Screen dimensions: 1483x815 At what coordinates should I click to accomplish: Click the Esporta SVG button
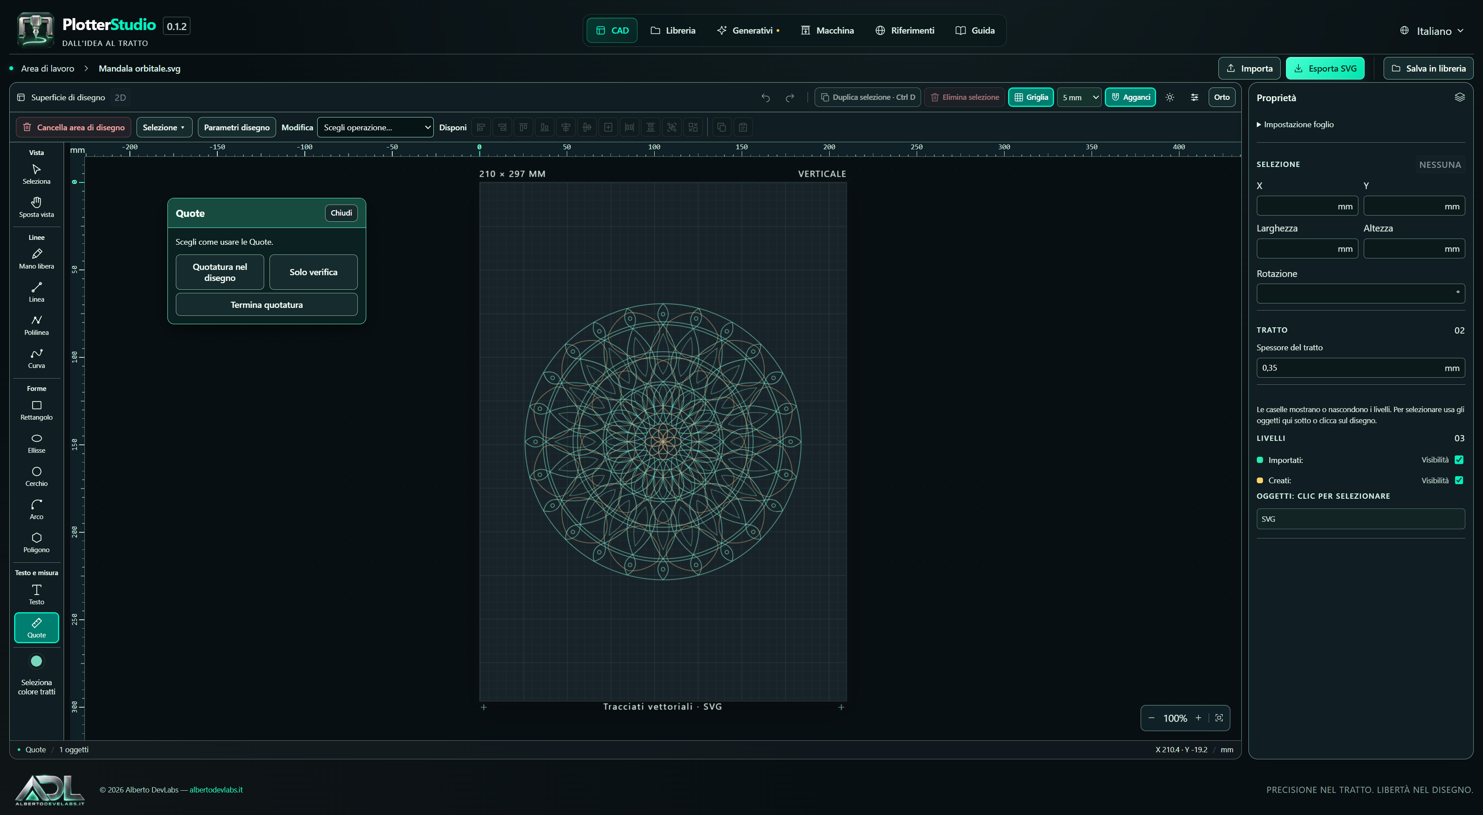point(1325,68)
